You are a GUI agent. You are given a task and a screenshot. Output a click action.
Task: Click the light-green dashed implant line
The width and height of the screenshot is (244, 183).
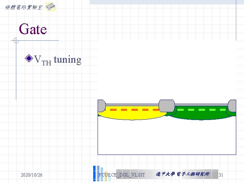(202, 110)
